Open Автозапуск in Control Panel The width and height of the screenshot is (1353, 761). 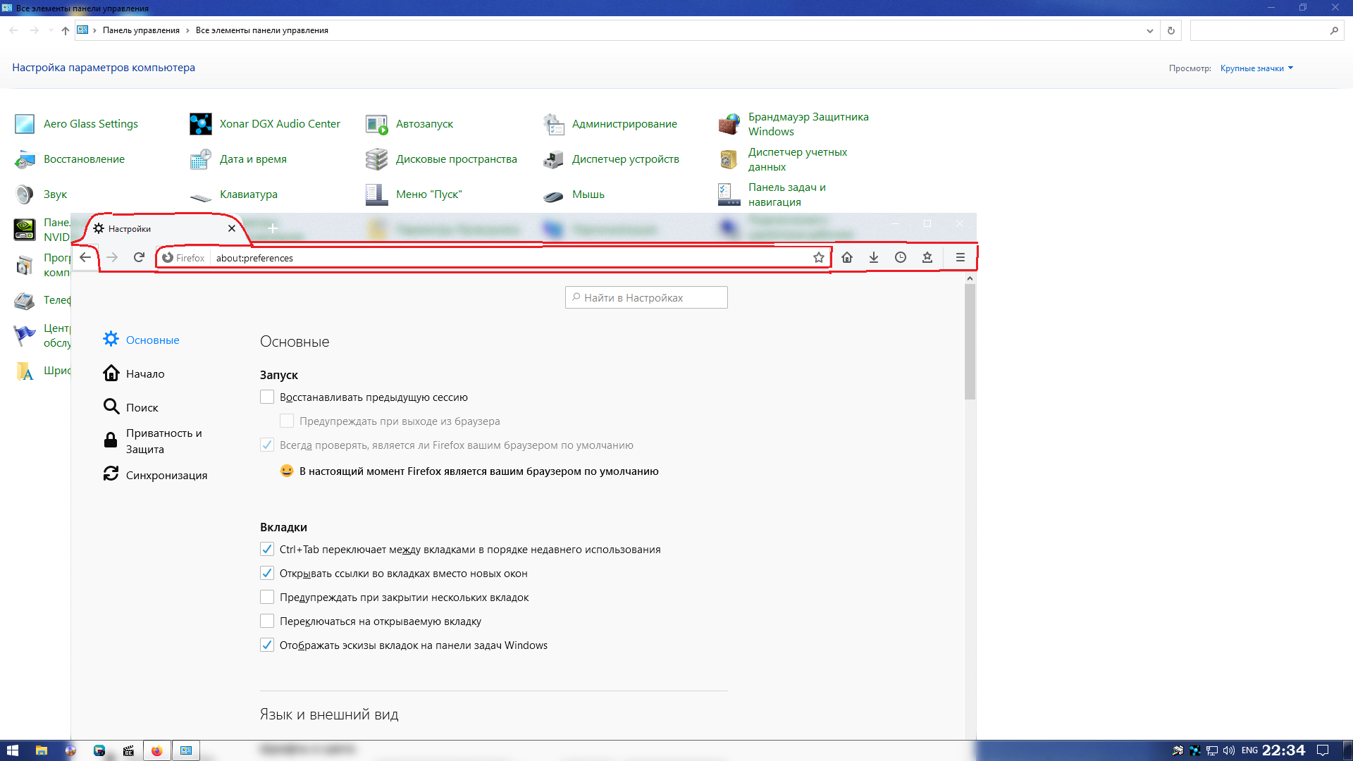coord(409,124)
